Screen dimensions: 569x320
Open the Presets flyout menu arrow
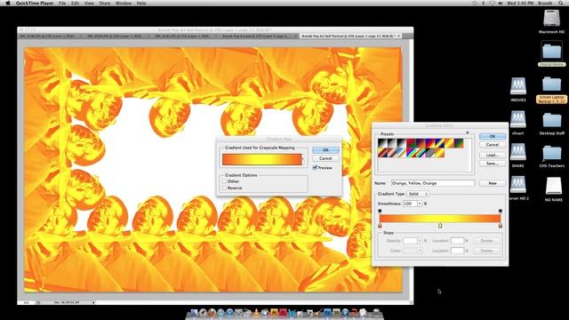click(468, 133)
